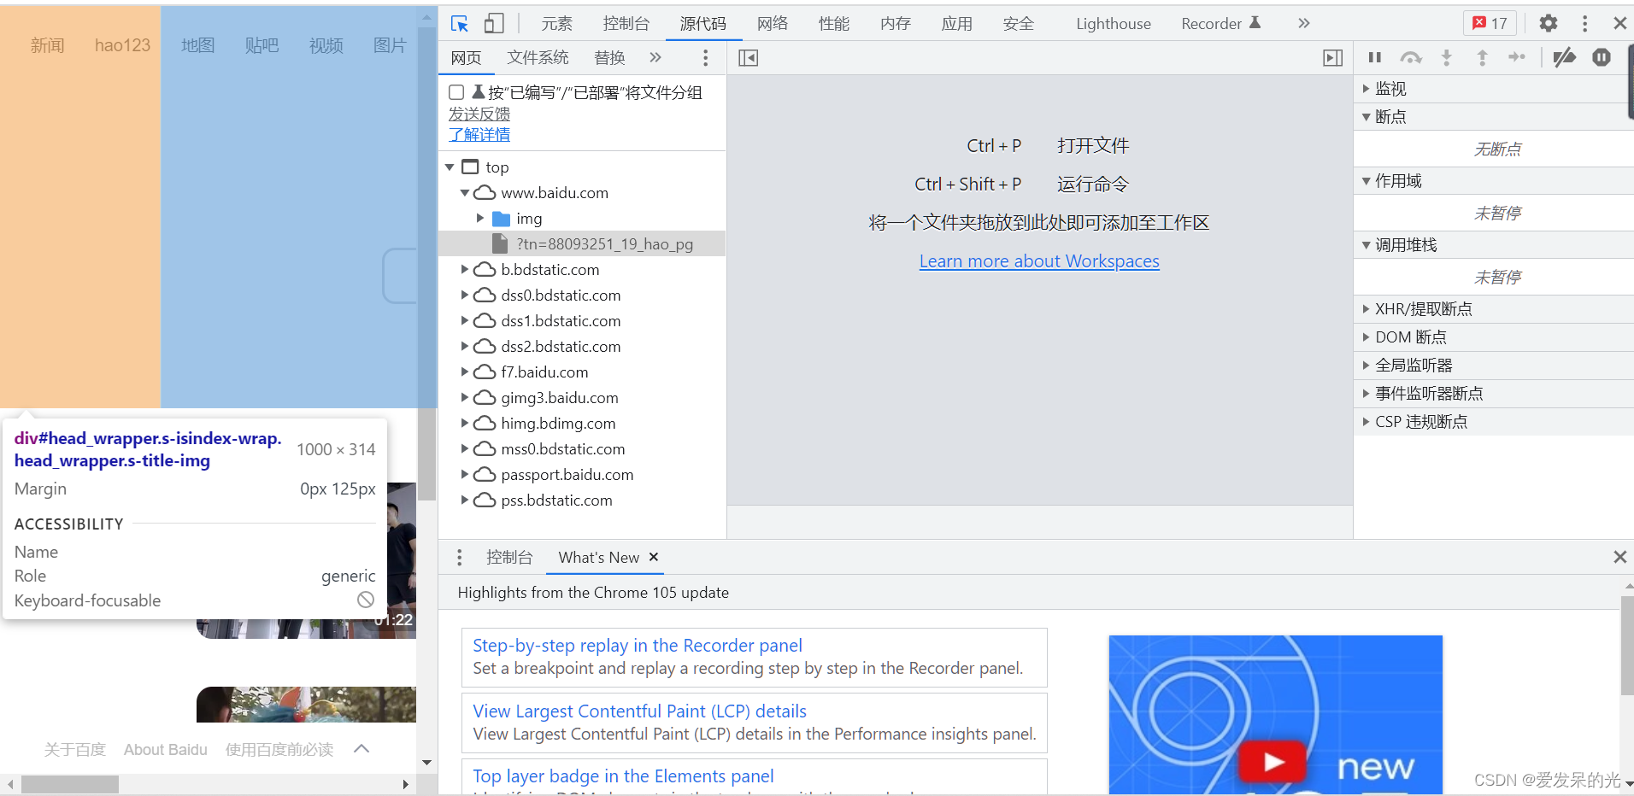Viewport: 1634px width, 796px height.
Task: Open the Recorder tab
Action: click(x=1221, y=24)
